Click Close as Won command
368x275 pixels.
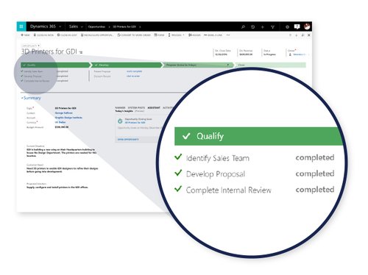pyautogui.click(x=43, y=35)
